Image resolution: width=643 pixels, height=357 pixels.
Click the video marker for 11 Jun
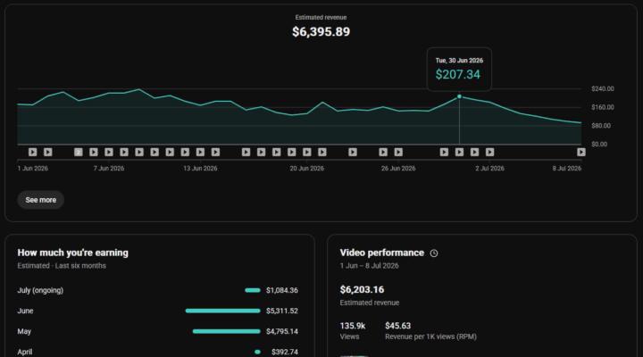(x=170, y=152)
